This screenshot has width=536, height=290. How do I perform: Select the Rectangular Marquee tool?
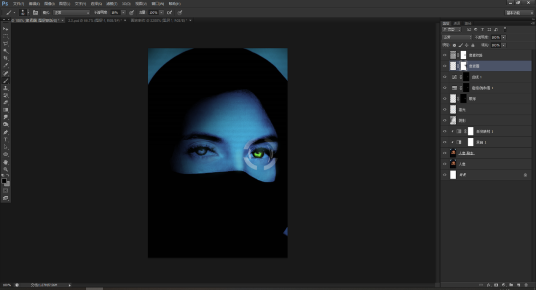5,36
